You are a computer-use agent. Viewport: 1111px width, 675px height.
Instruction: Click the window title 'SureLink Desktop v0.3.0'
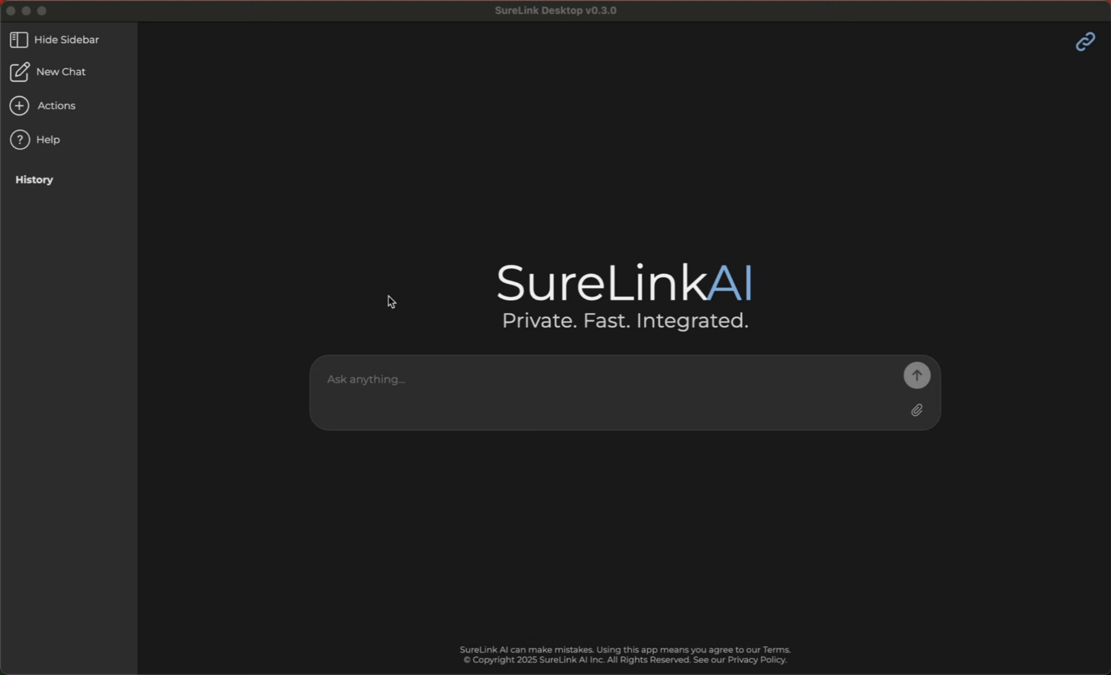tap(555, 10)
